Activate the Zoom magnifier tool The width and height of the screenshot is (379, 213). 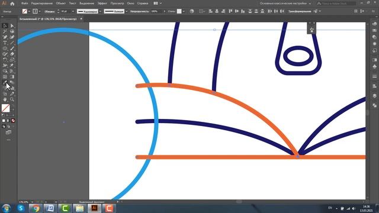click(x=12, y=99)
